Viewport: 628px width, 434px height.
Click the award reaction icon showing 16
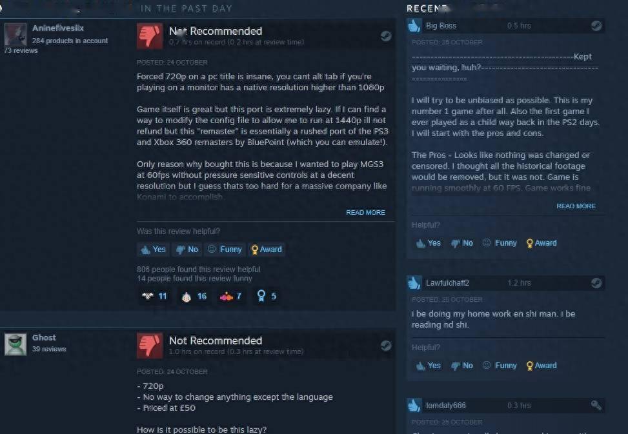click(x=187, y=297)
